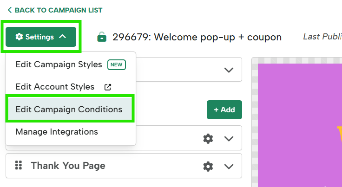Click the green unlocked padlock icon
The image size is (342, 187).
point(102,37)
